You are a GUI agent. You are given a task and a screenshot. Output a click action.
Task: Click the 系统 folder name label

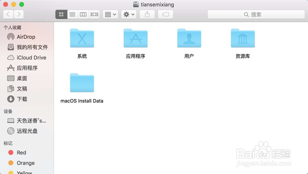(x=82, y=56)
